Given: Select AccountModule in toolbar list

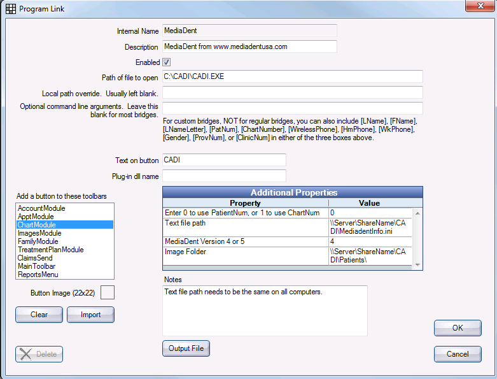Looking at the screenshot, I should (x=65, y=208).
